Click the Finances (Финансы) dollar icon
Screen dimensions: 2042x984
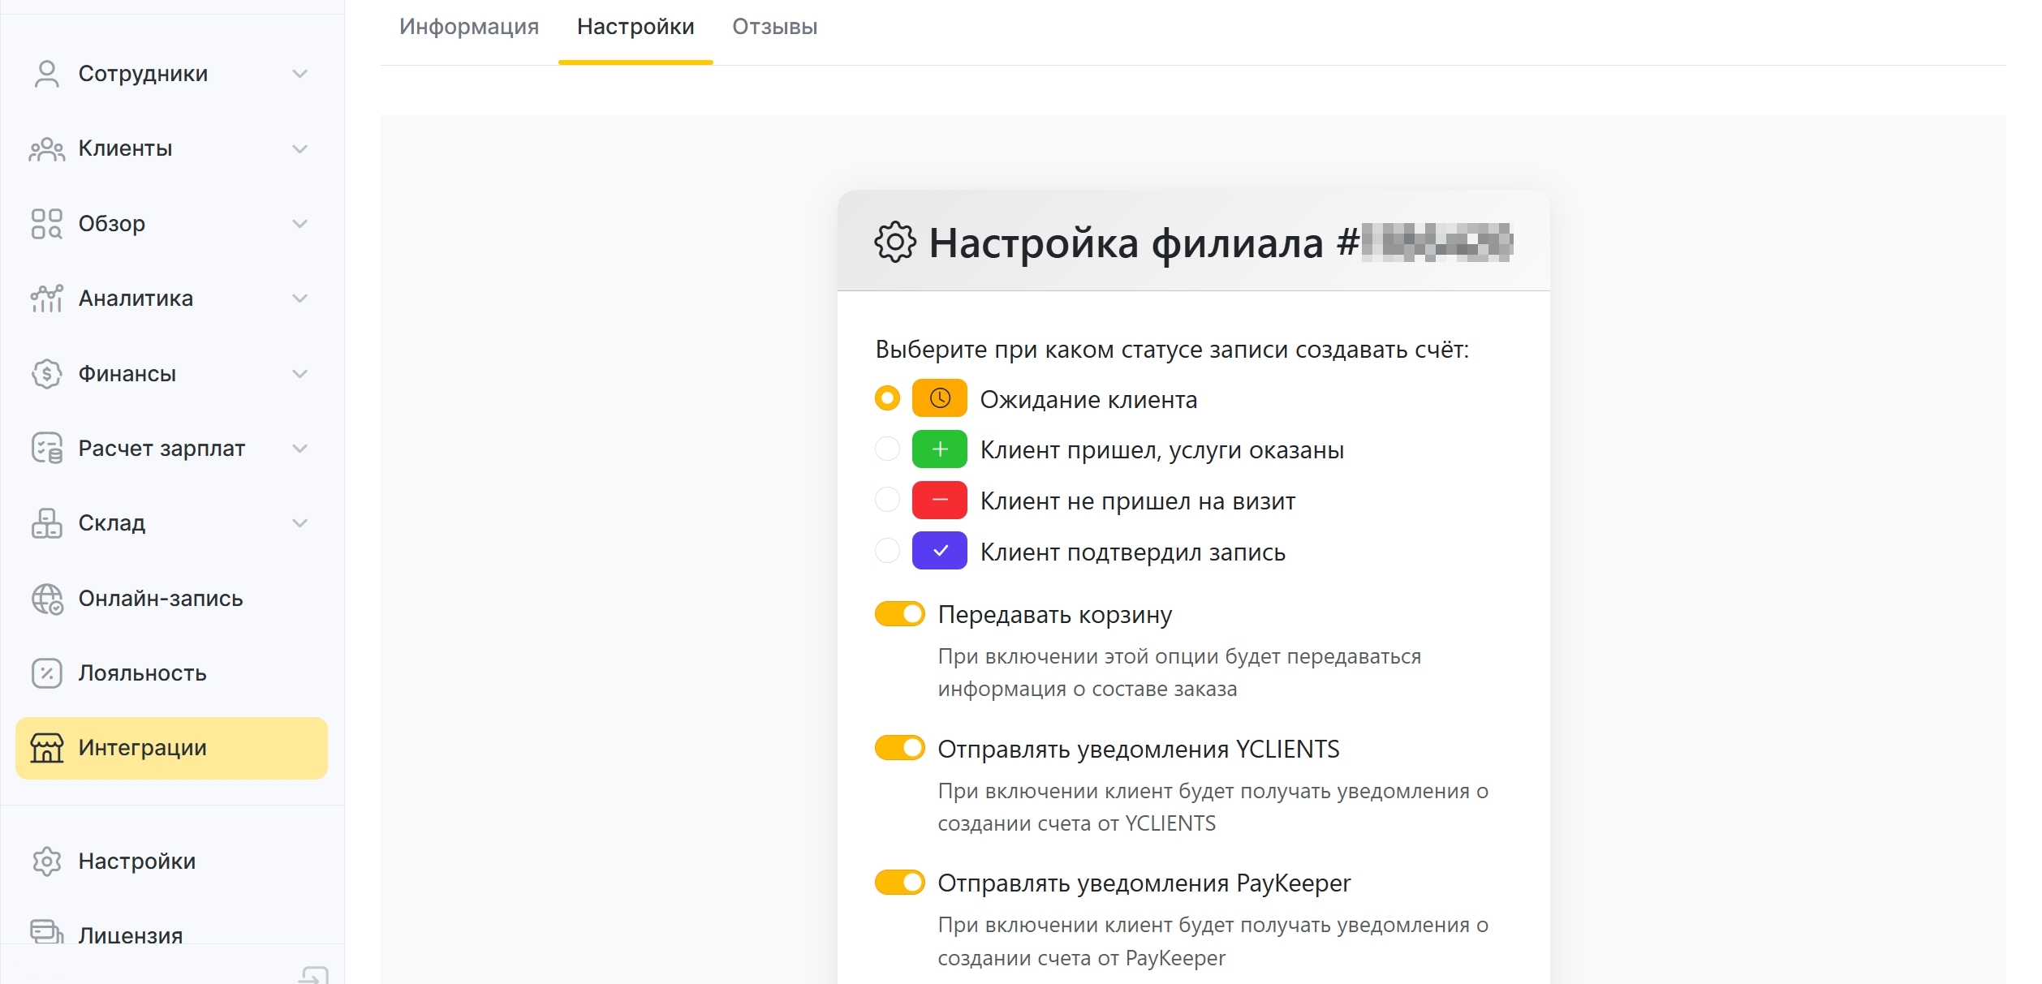[47, 374]
